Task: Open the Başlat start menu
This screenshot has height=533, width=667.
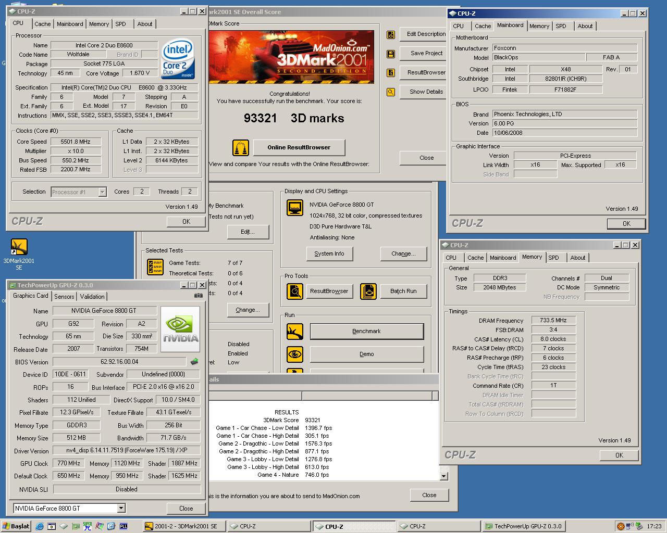Action: [x=16, y=526]
